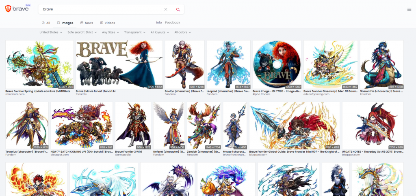
Task: Open the Safe search: Strict dropdown
Action: [82, 32]
